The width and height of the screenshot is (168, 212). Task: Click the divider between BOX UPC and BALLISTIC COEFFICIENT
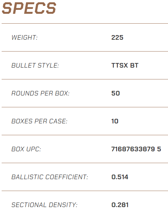(x=85, y=163)
